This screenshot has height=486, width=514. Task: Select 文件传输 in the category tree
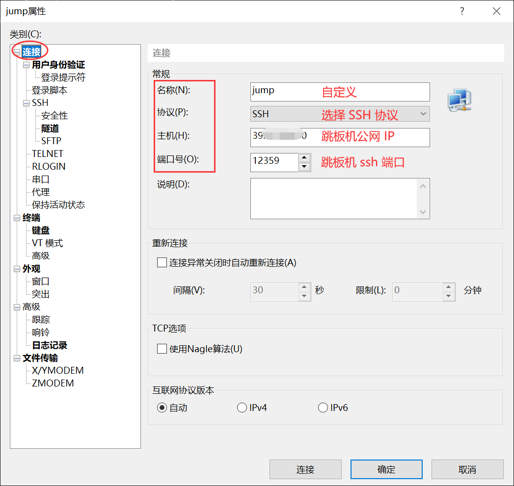(40, 358)
